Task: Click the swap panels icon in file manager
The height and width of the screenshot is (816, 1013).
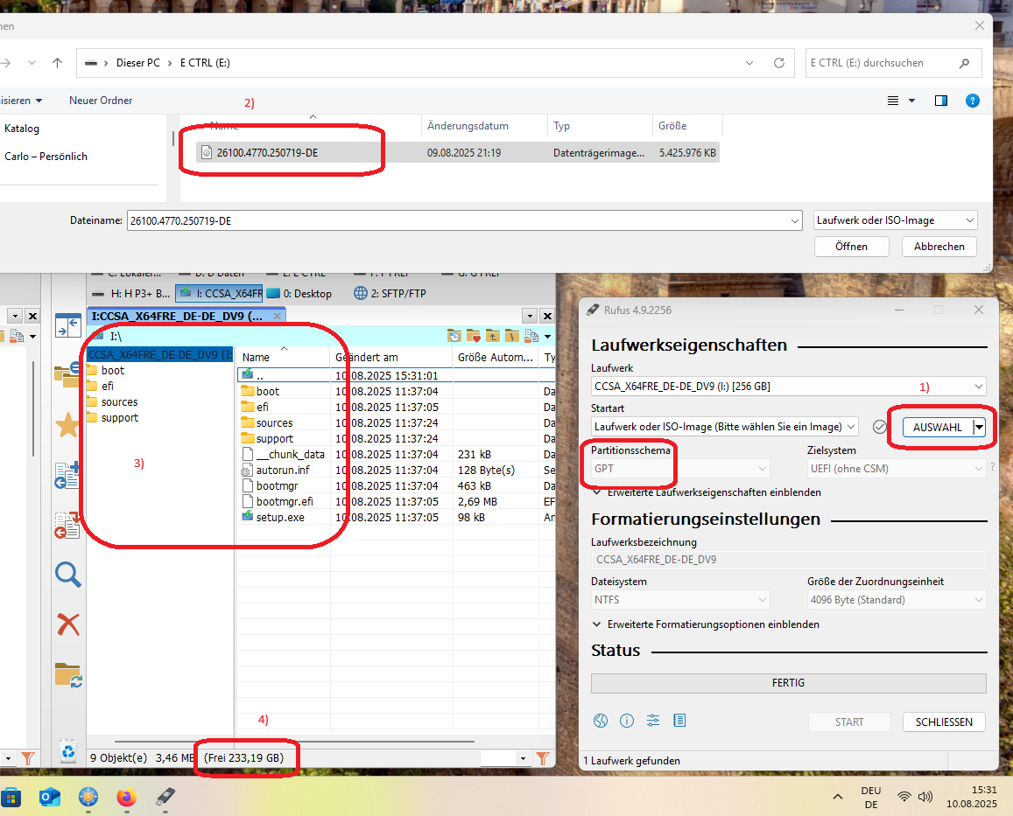Action: click(67, 326)
